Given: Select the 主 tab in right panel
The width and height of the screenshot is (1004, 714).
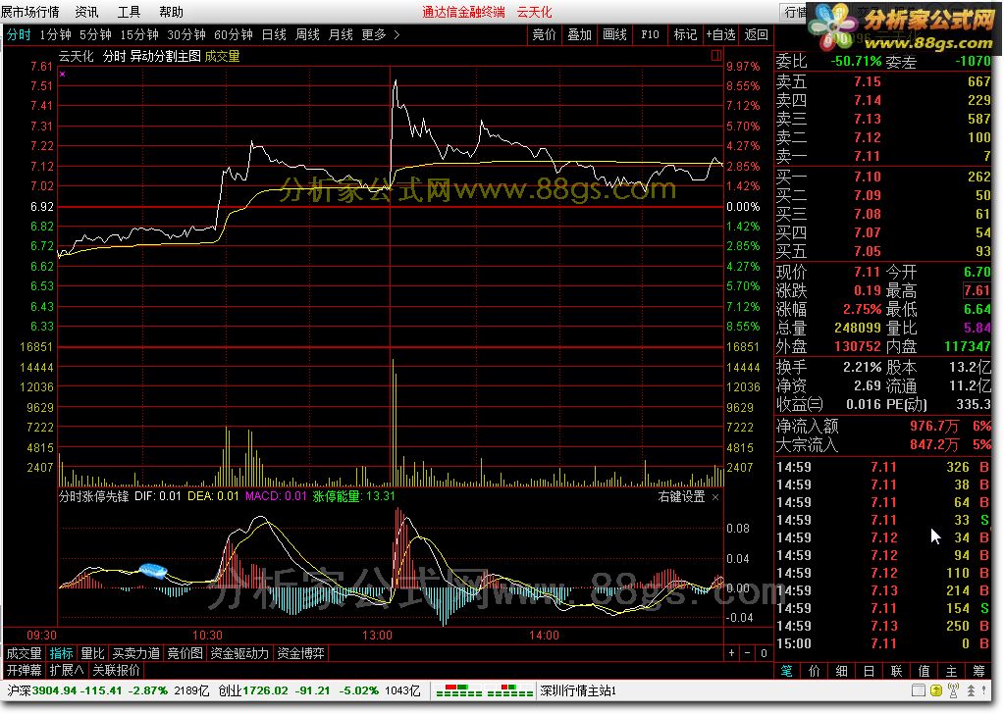Looking at the screenshot, I should tap(952, 671).
